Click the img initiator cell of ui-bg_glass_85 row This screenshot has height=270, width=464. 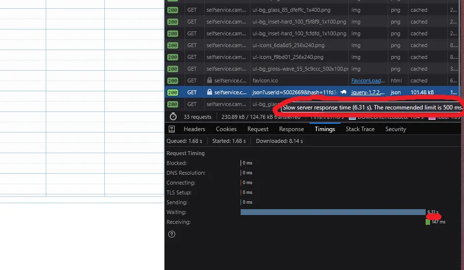coord(356,10)
